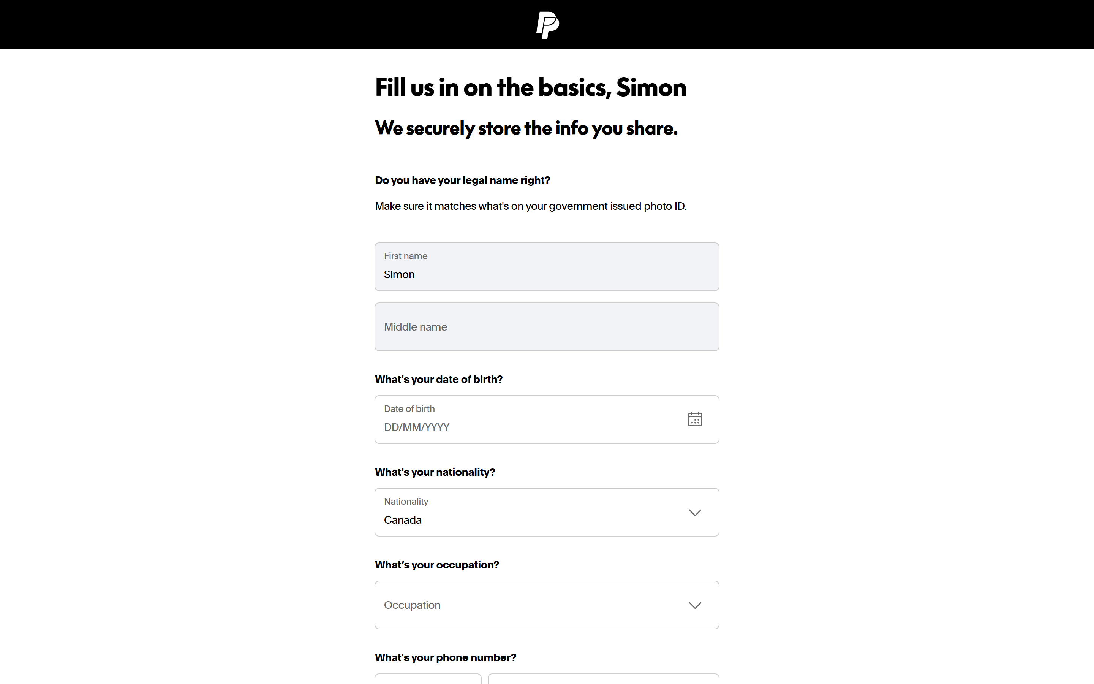Click the right phone field at the page bottom
Image resolution: width=1094 pixels, height=684 pixels.
[603, 679]
